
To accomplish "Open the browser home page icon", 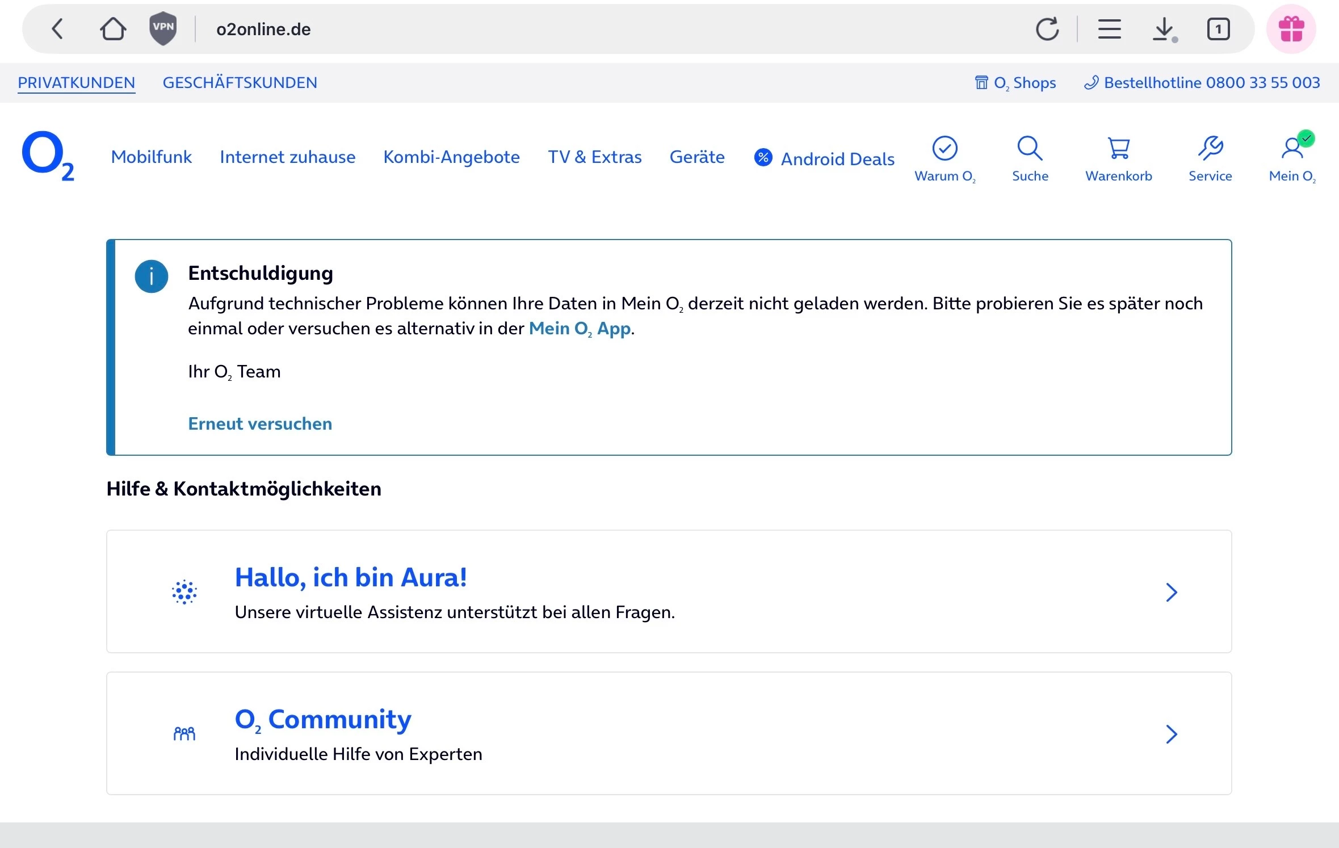I will pos(113,29).
